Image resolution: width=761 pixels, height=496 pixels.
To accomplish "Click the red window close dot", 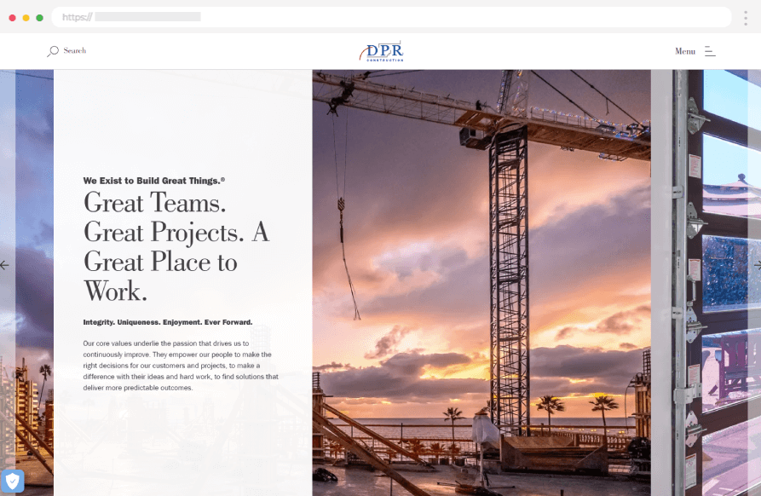I will point(13,17).
